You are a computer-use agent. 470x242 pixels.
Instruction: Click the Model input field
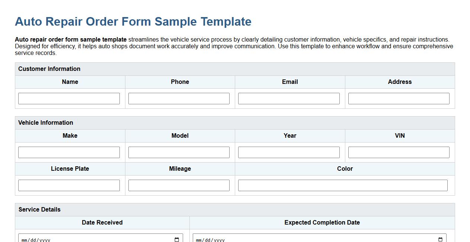click(x=179, y=152)
